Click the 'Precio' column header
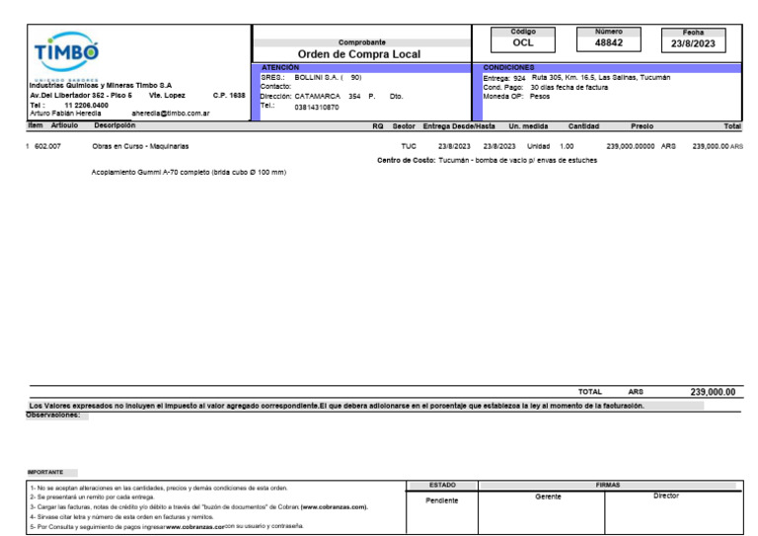This screenshot has width=758, height=536. coord(642,126)
